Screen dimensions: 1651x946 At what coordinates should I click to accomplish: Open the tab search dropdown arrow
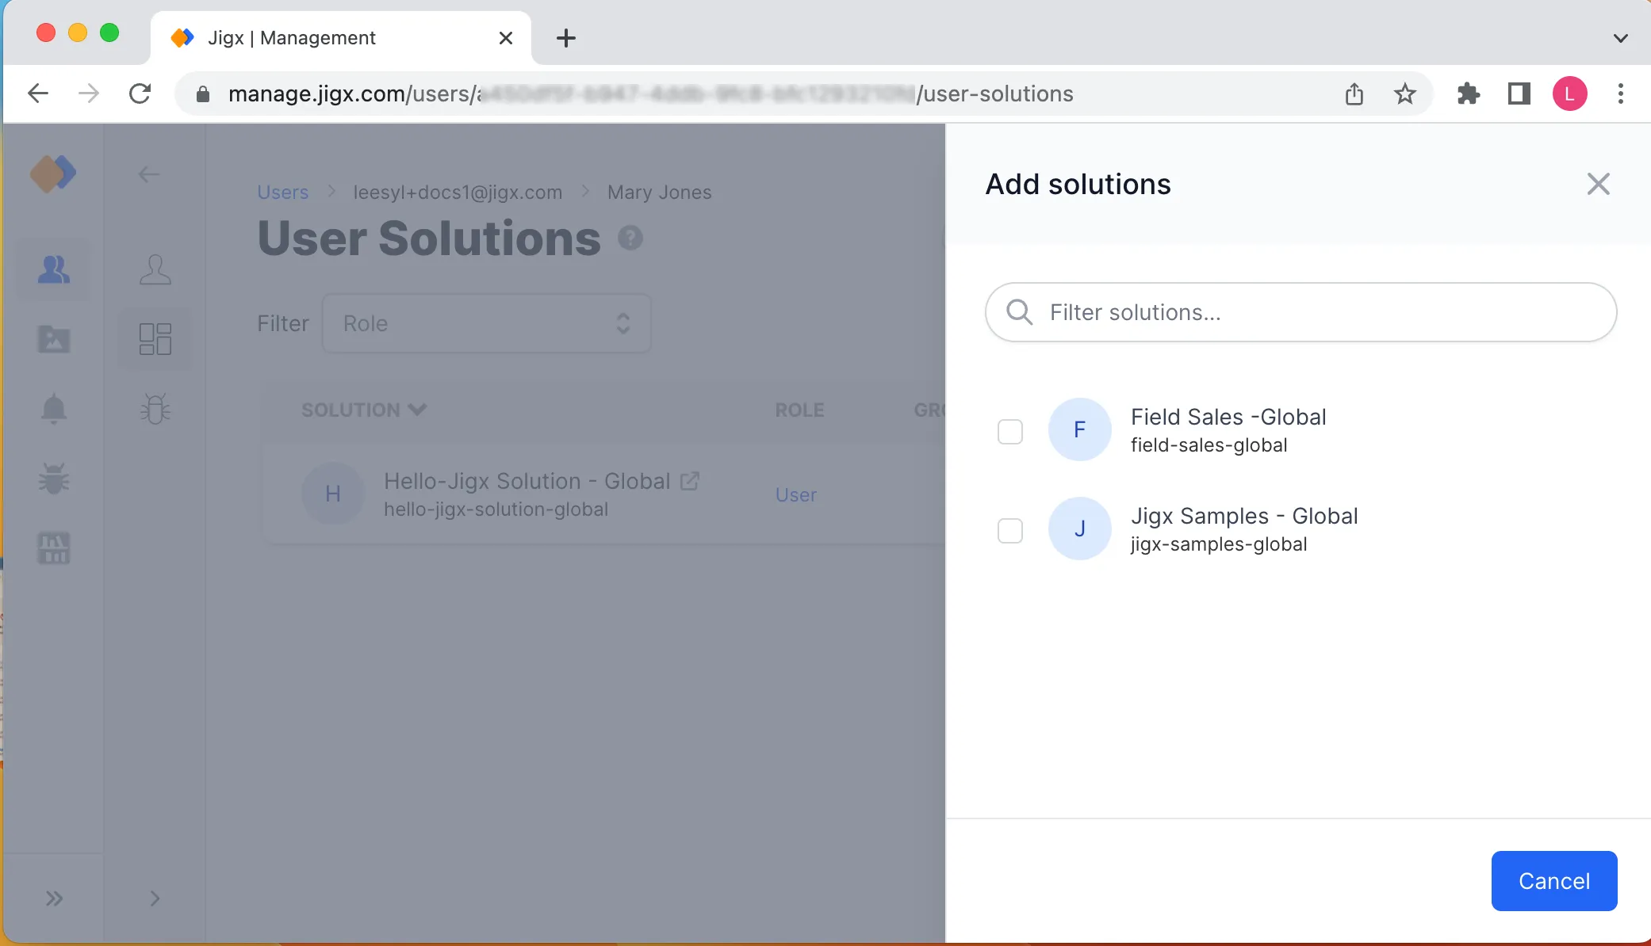click(x=1621, y=37)
